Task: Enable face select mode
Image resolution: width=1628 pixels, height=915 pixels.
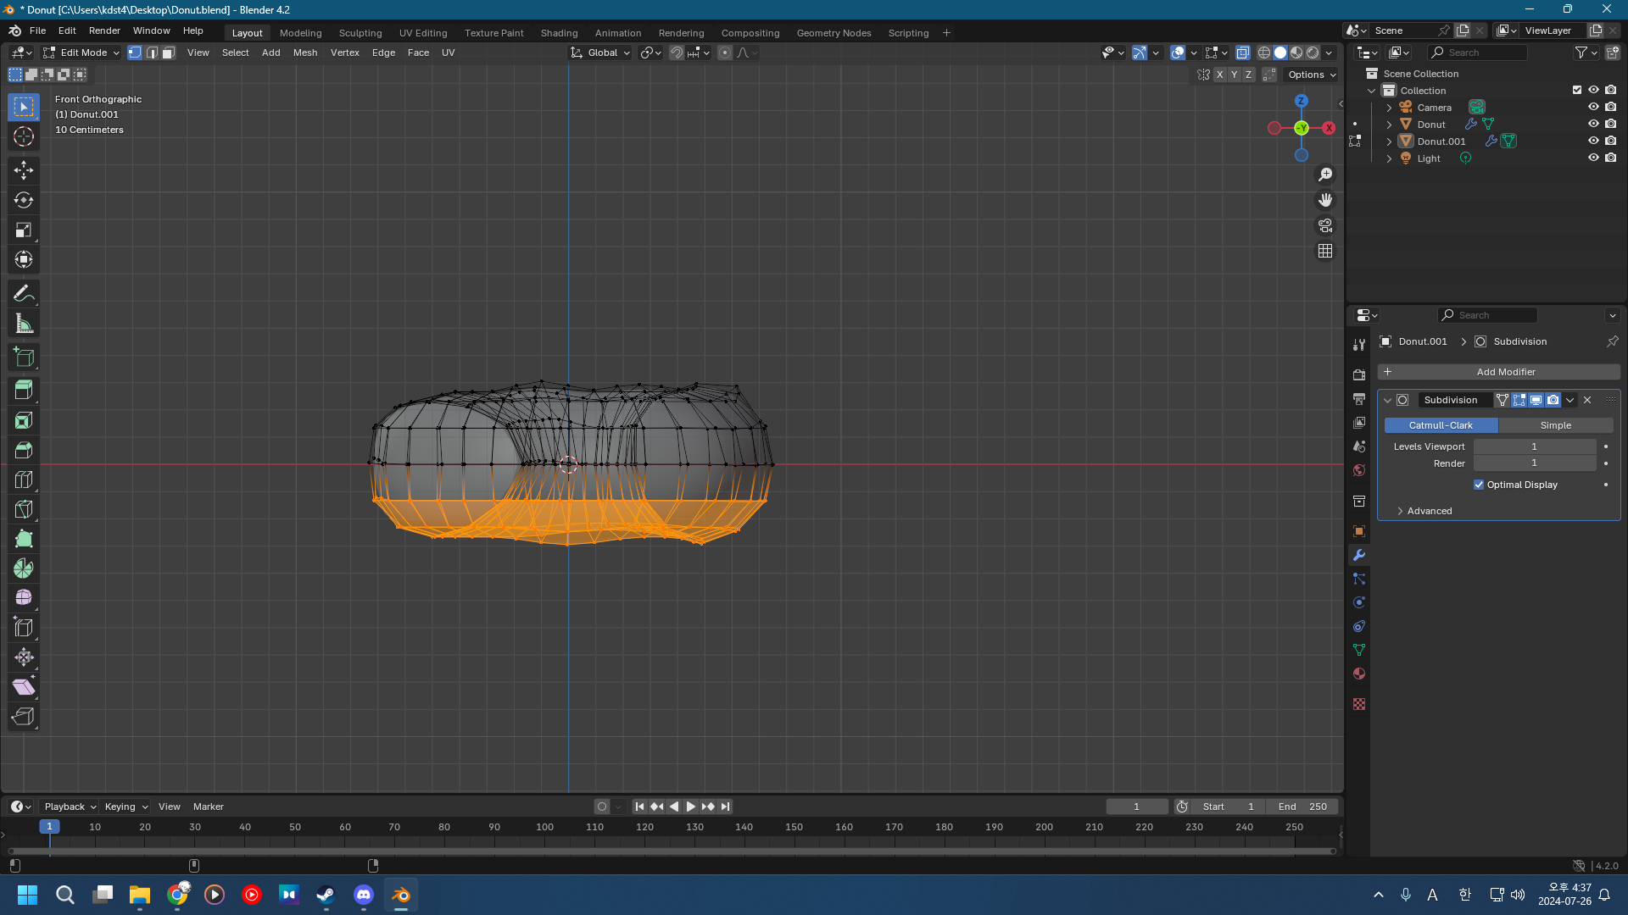Action: 169,53
